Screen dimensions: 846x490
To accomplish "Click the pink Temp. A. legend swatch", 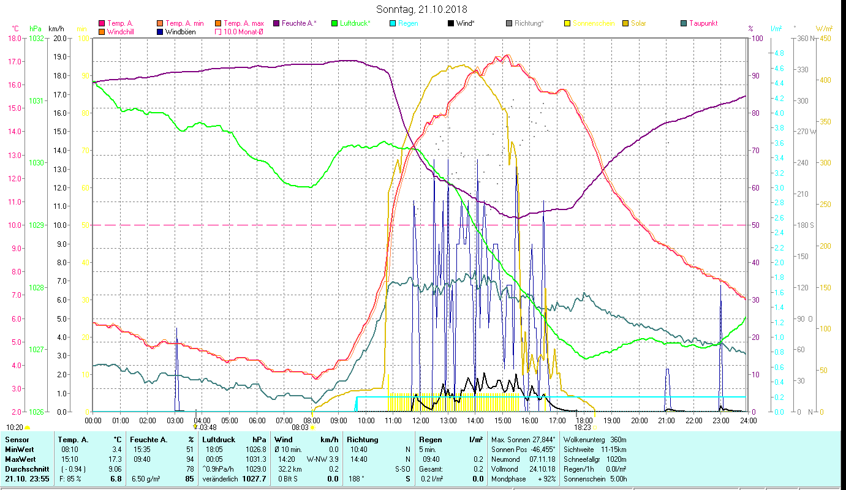I will (102, 23).
